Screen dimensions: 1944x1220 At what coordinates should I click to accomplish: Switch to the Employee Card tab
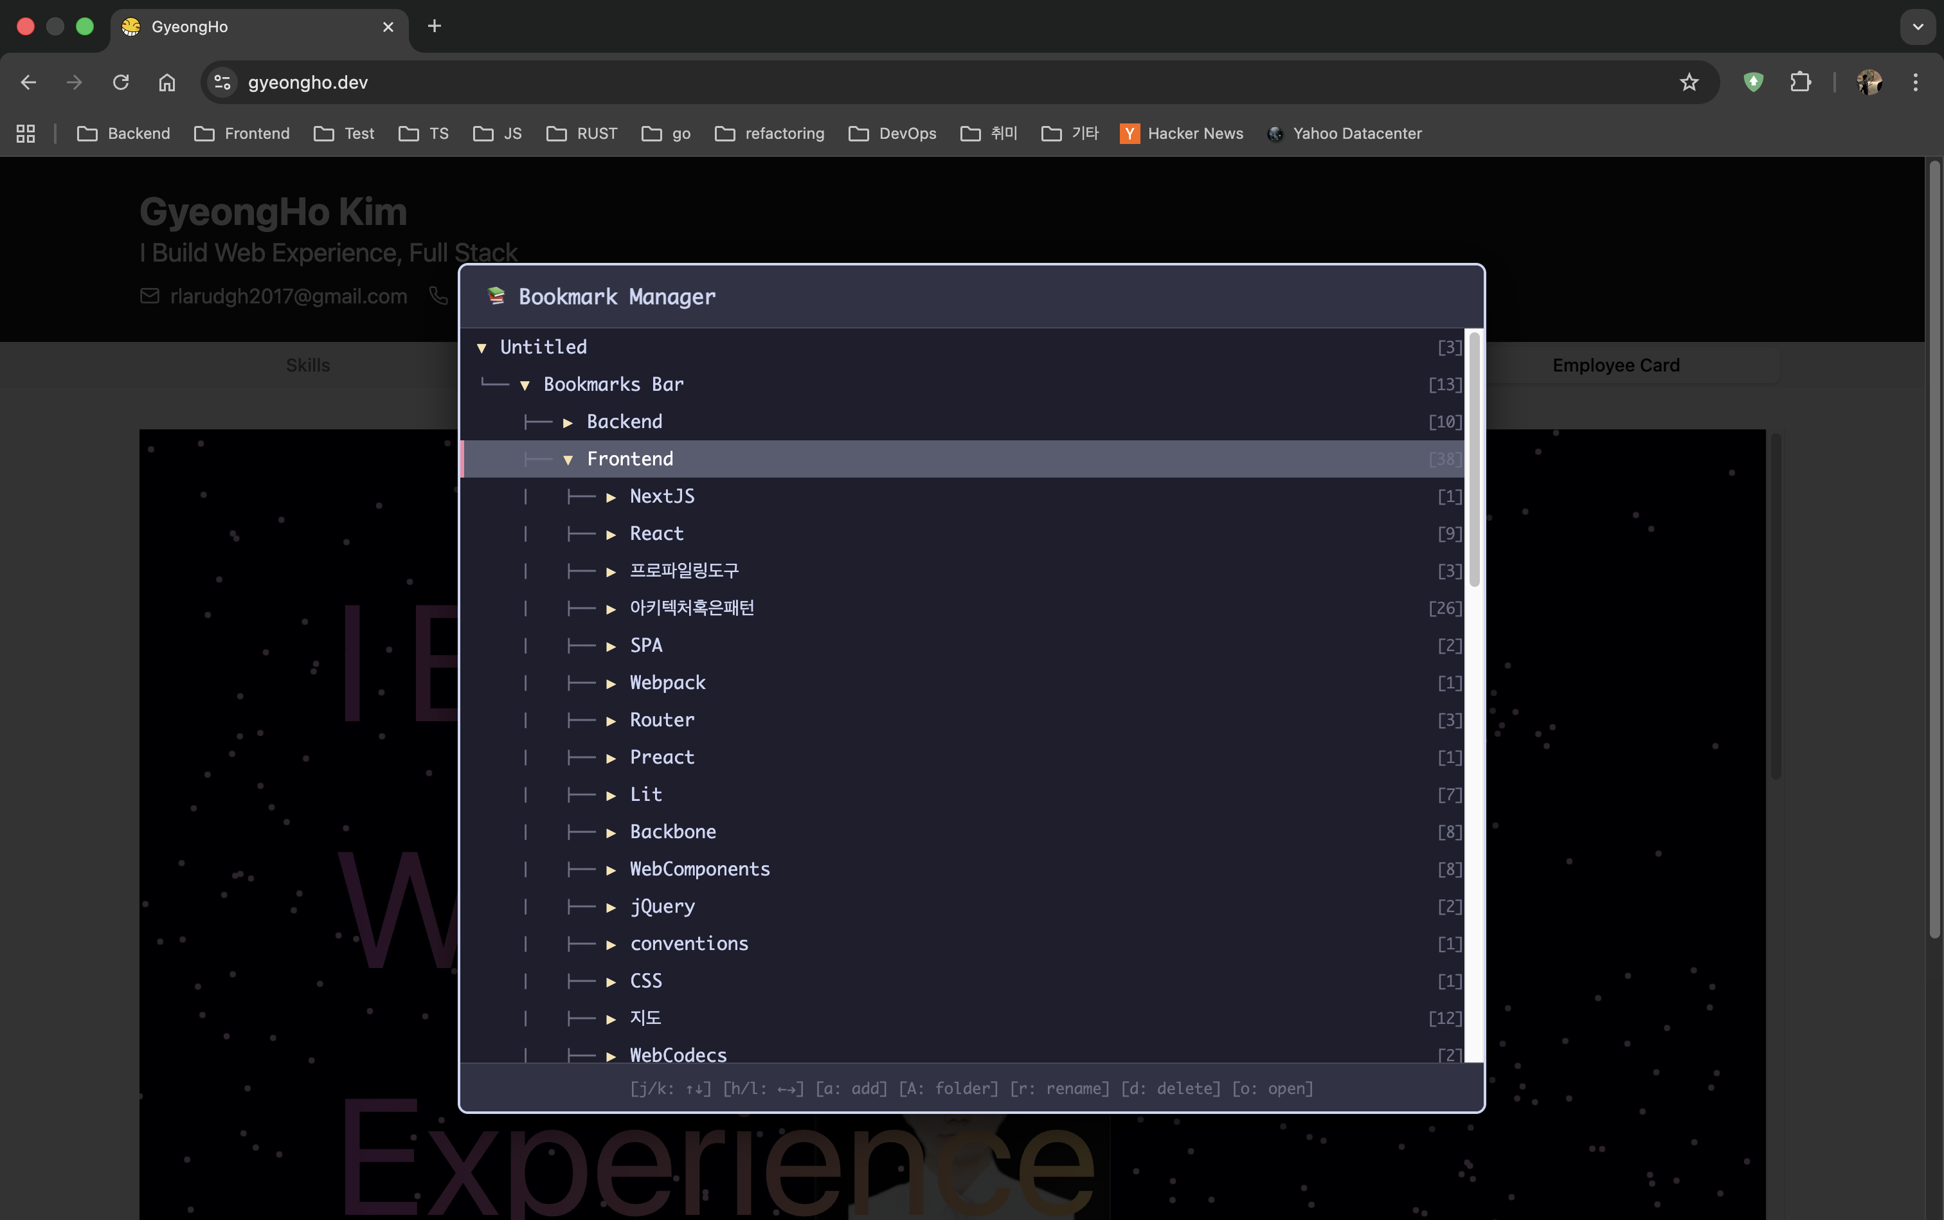1616,366
